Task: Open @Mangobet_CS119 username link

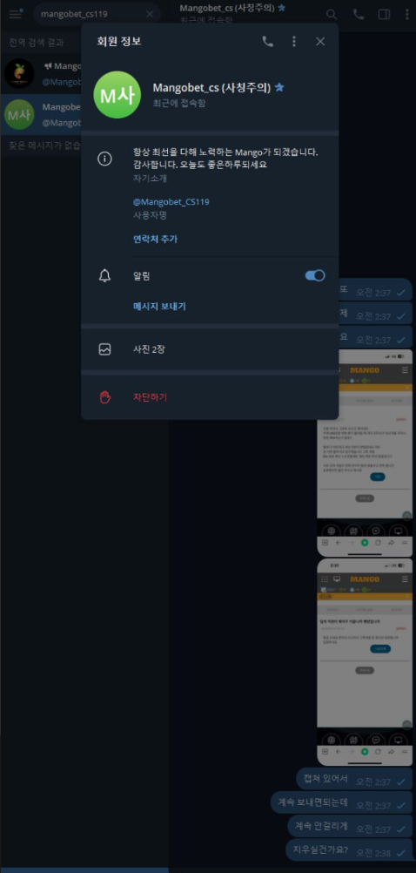Action: pyautogui.click(x=171, y=201)
